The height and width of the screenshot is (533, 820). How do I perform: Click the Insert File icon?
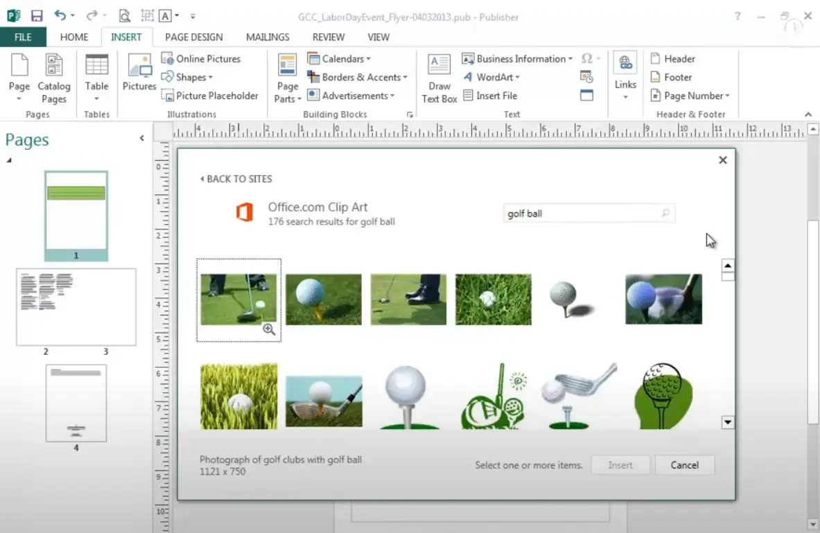coord(468,96)
